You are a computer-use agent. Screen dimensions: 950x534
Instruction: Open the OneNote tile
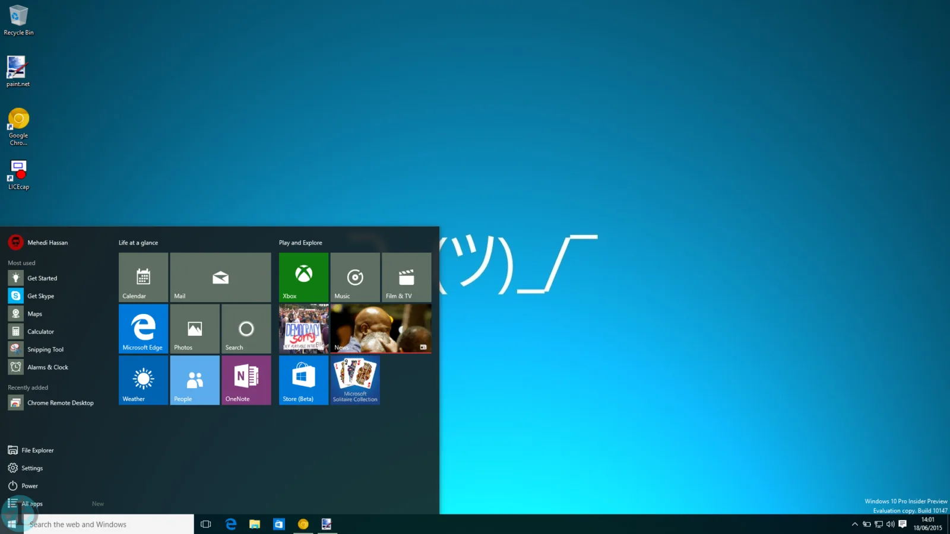pos(246,380)
